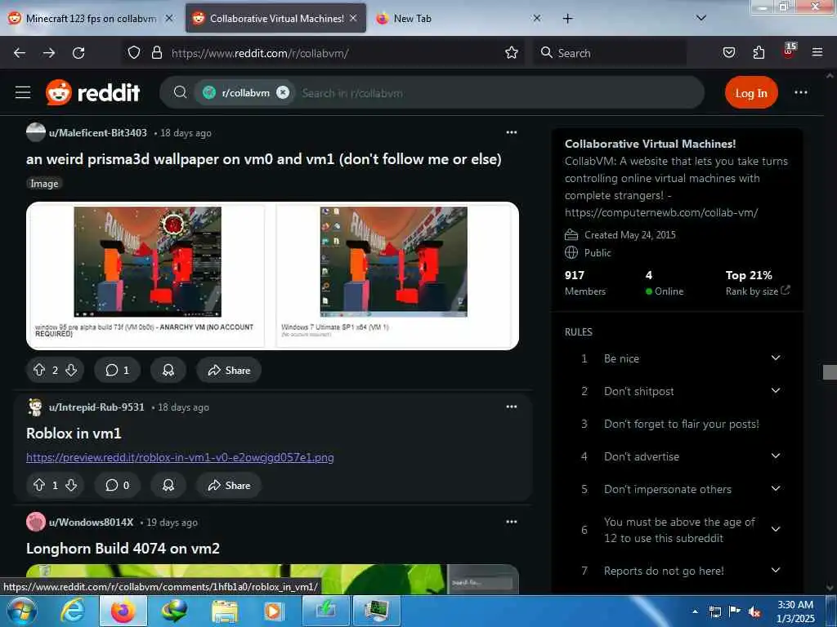The image size is (837, 627).
Task: Launch Internet Explorer from the taskbar
Action: click(x=72, y=611)
